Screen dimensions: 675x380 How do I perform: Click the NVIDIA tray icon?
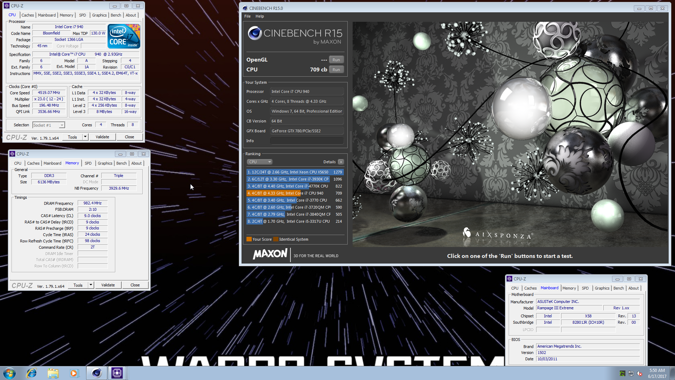click(622, 374)
